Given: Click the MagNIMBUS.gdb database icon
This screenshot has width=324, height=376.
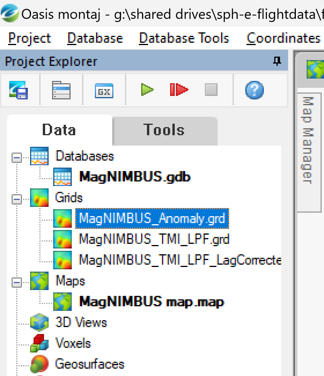Looking at the screenshot, I should pos(62,177).
